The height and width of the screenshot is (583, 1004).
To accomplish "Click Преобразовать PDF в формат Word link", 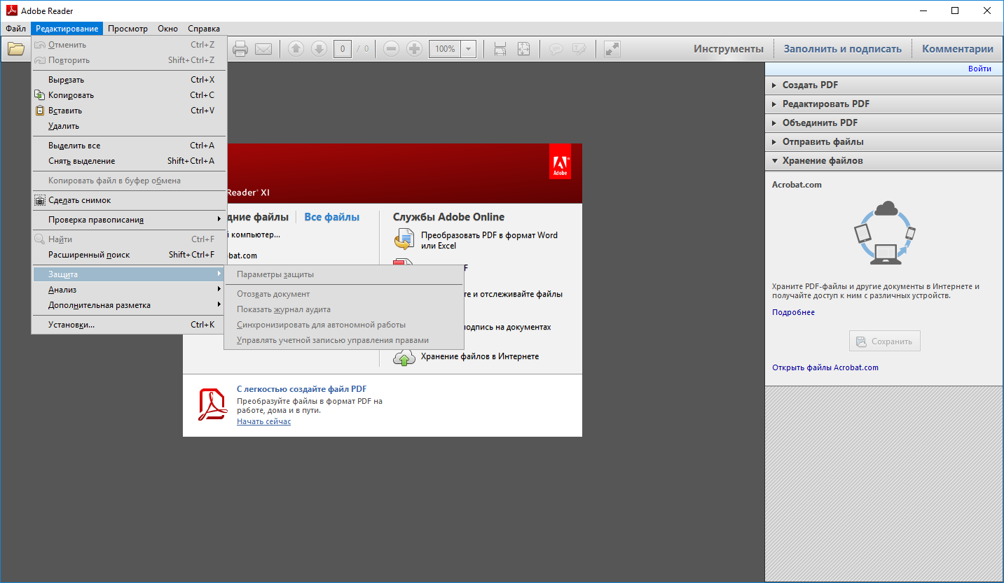I will [489, 240].
